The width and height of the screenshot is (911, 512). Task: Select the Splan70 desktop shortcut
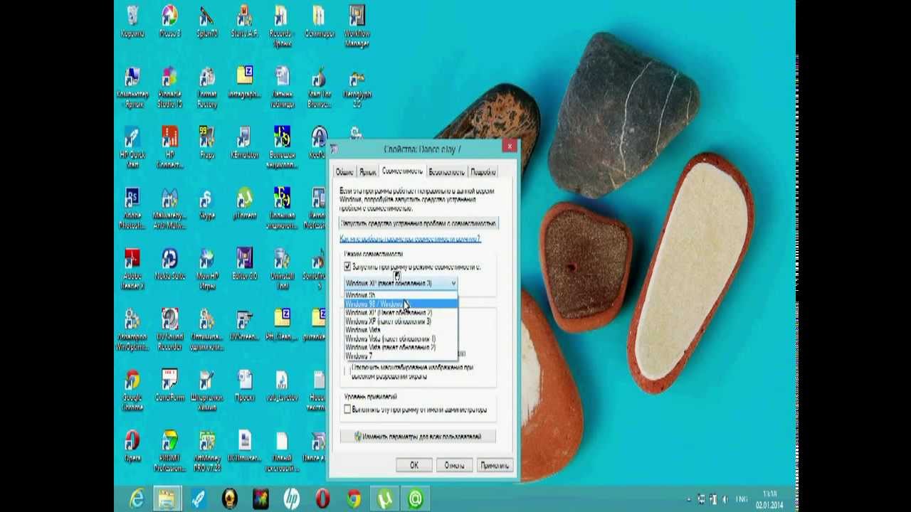click(x=207, y=21)
